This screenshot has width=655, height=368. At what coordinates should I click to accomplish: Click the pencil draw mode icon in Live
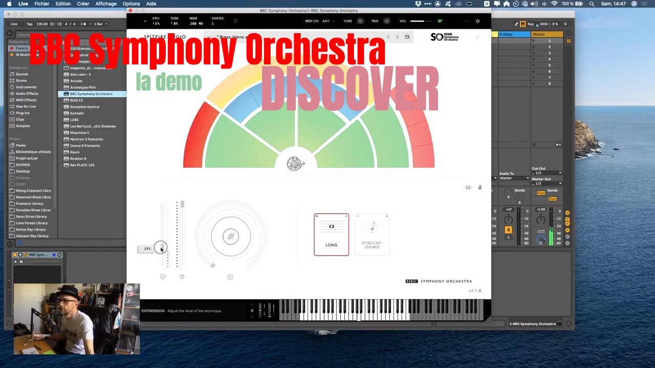[x=516, y=24]
